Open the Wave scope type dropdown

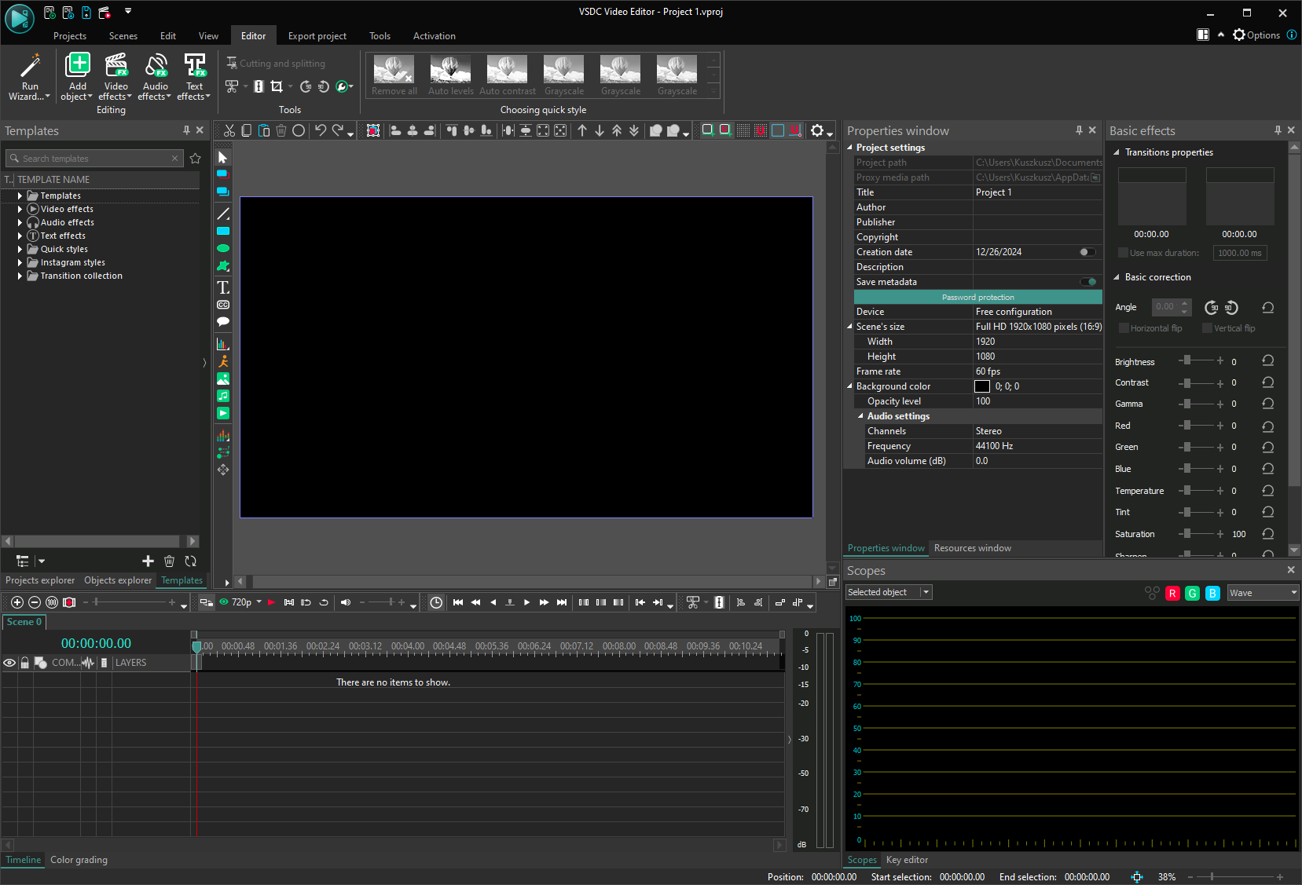(1263, 593)
